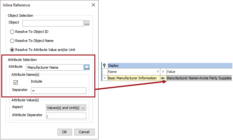Close the Inline Reference dialog
Screen dimensions: 233x140
[93, 5]
